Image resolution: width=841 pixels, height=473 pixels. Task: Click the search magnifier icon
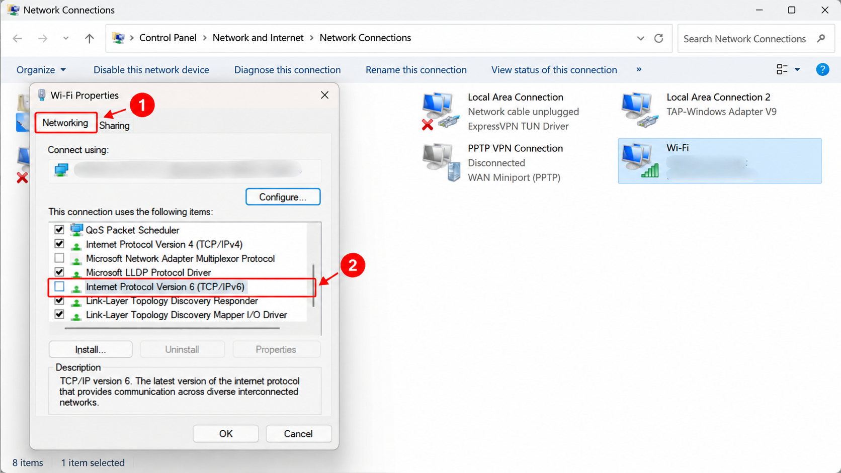click(x=821, y=38)
